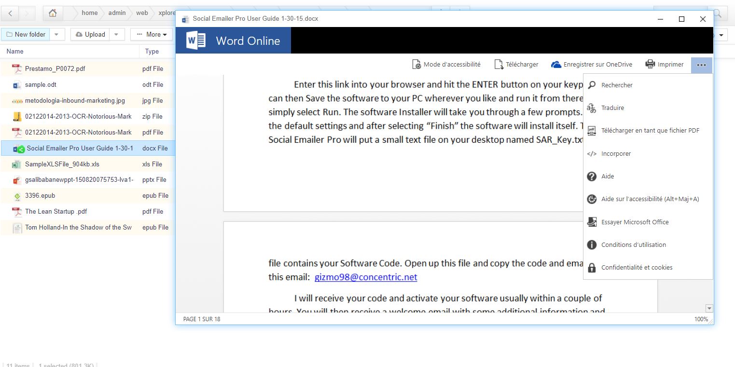Click Imprimer in the Word toolbar
The width and height of the screenshot is (735, 367).
(665, 65)
